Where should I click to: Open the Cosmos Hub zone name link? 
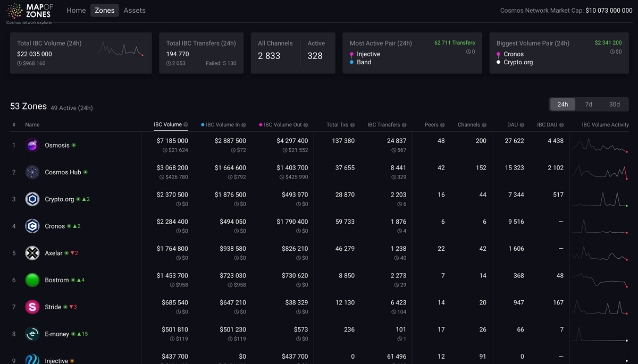(x=63, y=172)
